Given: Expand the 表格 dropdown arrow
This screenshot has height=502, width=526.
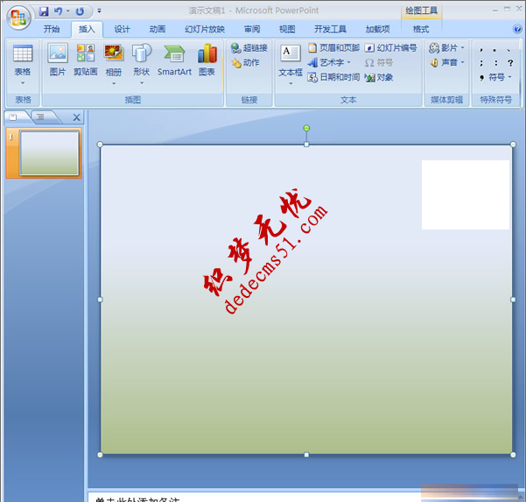Looking at the screenshot, I should tap(23, 82).
